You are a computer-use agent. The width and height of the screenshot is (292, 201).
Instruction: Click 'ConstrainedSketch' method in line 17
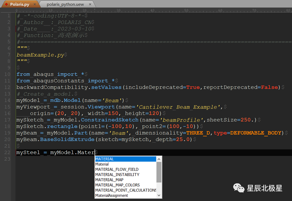pos(110,120)
